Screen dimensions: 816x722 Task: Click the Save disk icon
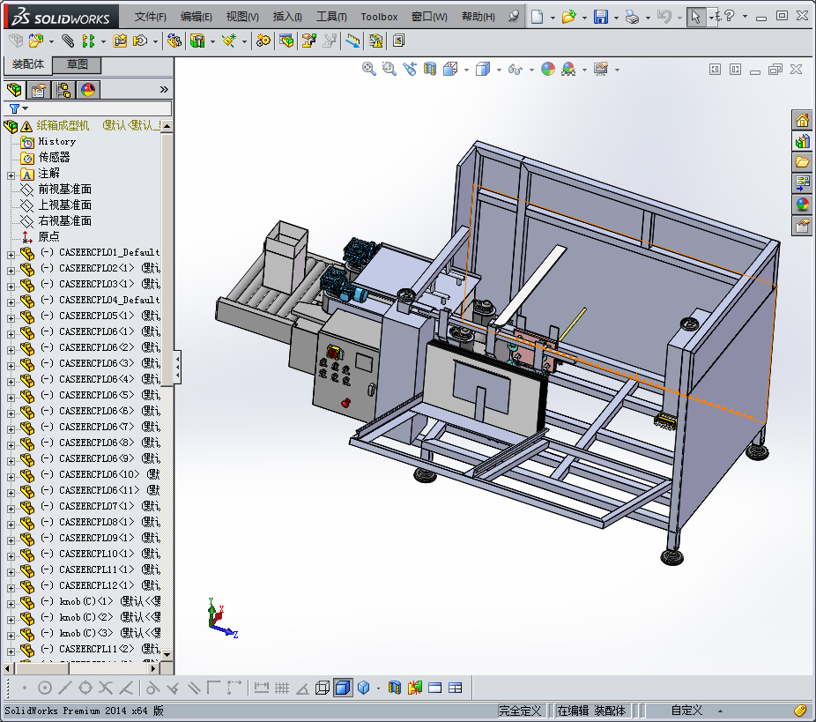coord(601,17)
